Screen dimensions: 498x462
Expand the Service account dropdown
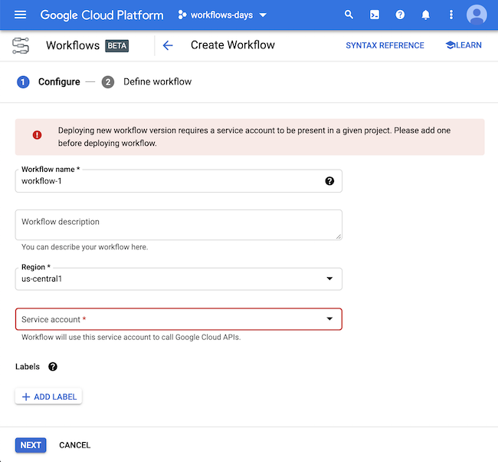[179, 319]
